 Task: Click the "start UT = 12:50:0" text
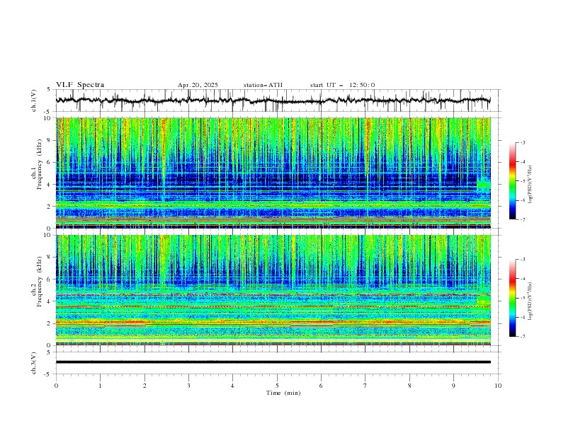(x=342, y=85)
